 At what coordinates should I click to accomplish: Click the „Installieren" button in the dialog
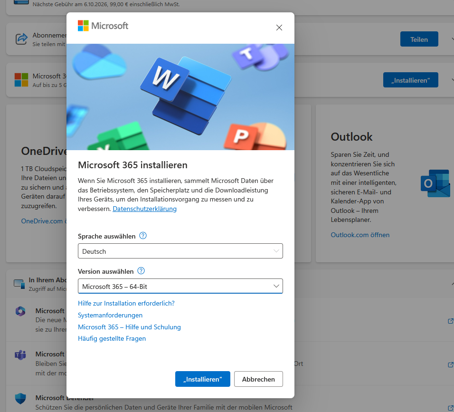coord(203,379)
